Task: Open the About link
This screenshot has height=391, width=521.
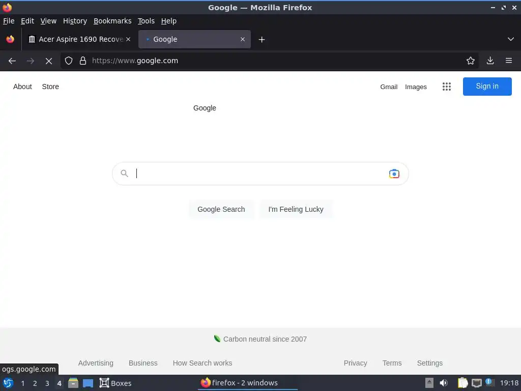Action: (x=22, y=87)
